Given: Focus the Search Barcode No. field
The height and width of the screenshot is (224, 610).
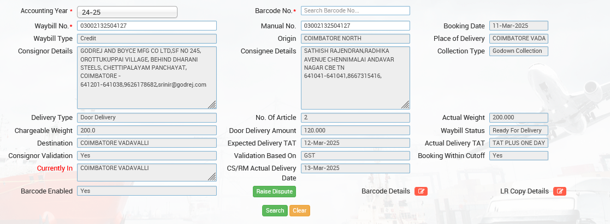Looking at the screenshot, I should coord(355,11).
